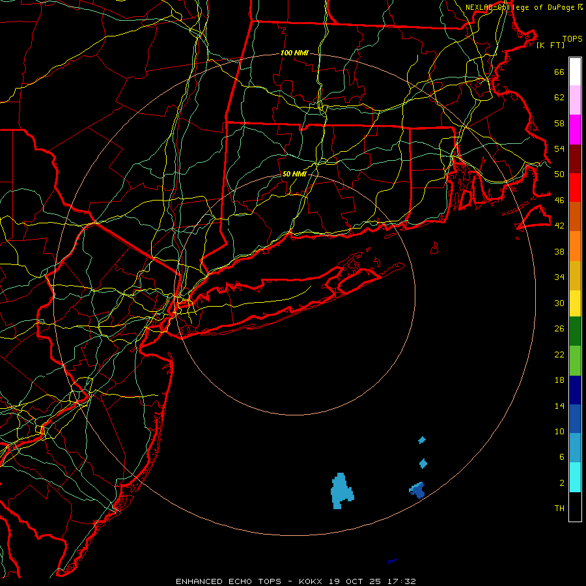Click the 50 NMI range ring label
The image size is (586, 586).
(294, 174)
